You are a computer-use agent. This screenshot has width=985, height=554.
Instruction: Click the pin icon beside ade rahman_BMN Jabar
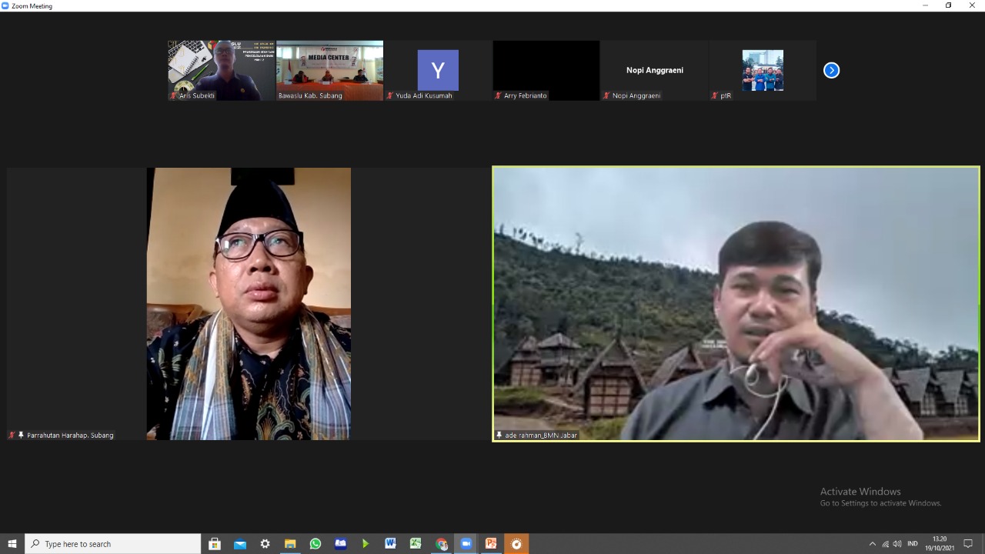click(x=499, y=436)
